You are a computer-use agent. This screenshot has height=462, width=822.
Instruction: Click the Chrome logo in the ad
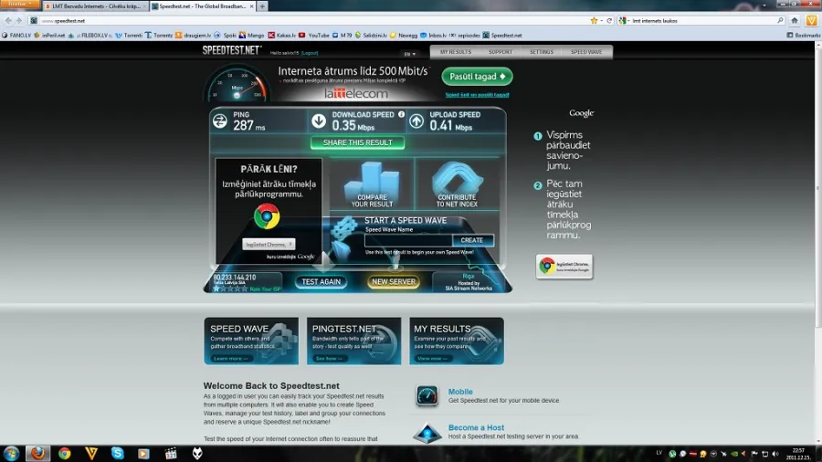267,216
